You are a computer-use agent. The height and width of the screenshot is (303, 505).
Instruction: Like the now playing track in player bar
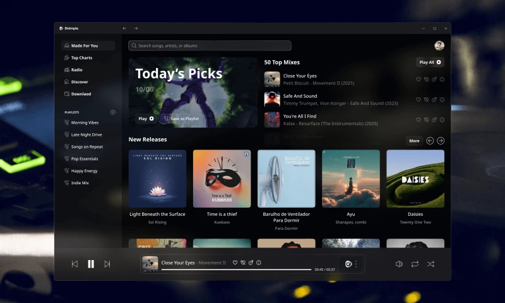point(235,263)
